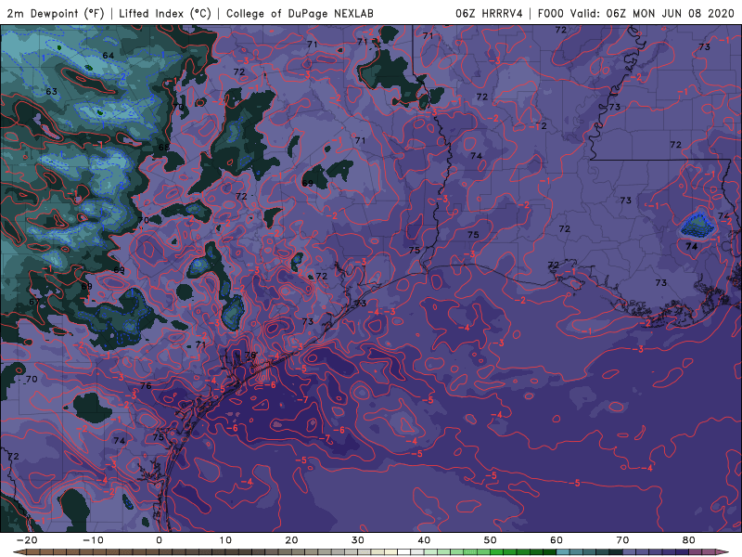Select the "06Z HRRRV4" model run text

tap(489, 13)
